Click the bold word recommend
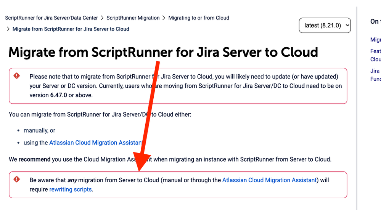The width and height of the screenshot is (381, 210). click(34, 160)
